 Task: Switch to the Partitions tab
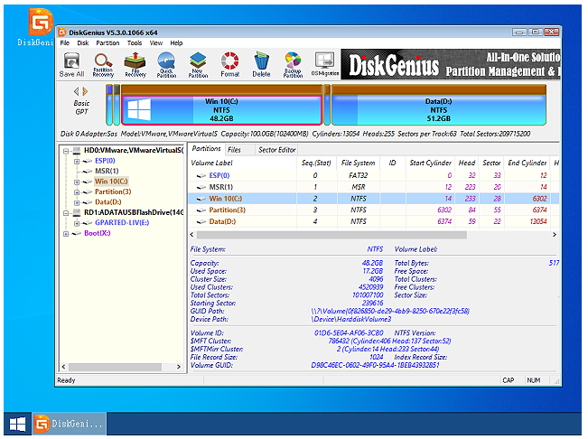coord(206,149)
